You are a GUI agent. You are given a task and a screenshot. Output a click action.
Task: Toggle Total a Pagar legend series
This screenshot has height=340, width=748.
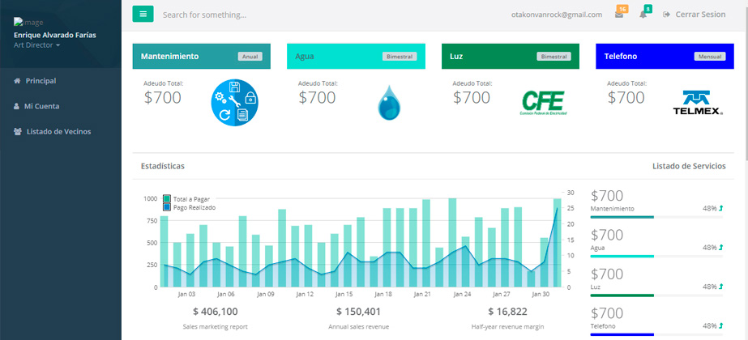(x=190, y=198)
